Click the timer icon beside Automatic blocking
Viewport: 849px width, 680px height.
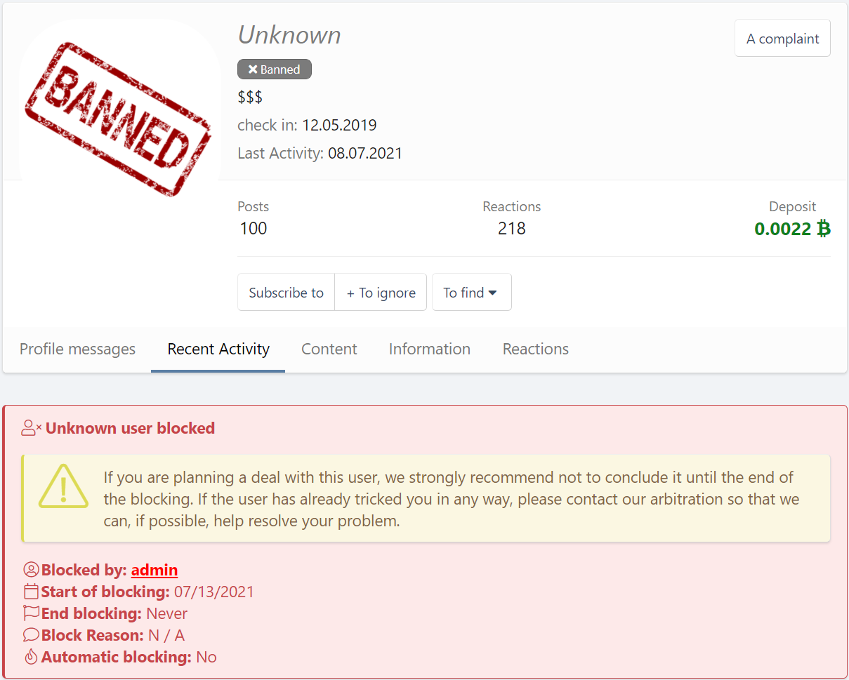point(30,656)
